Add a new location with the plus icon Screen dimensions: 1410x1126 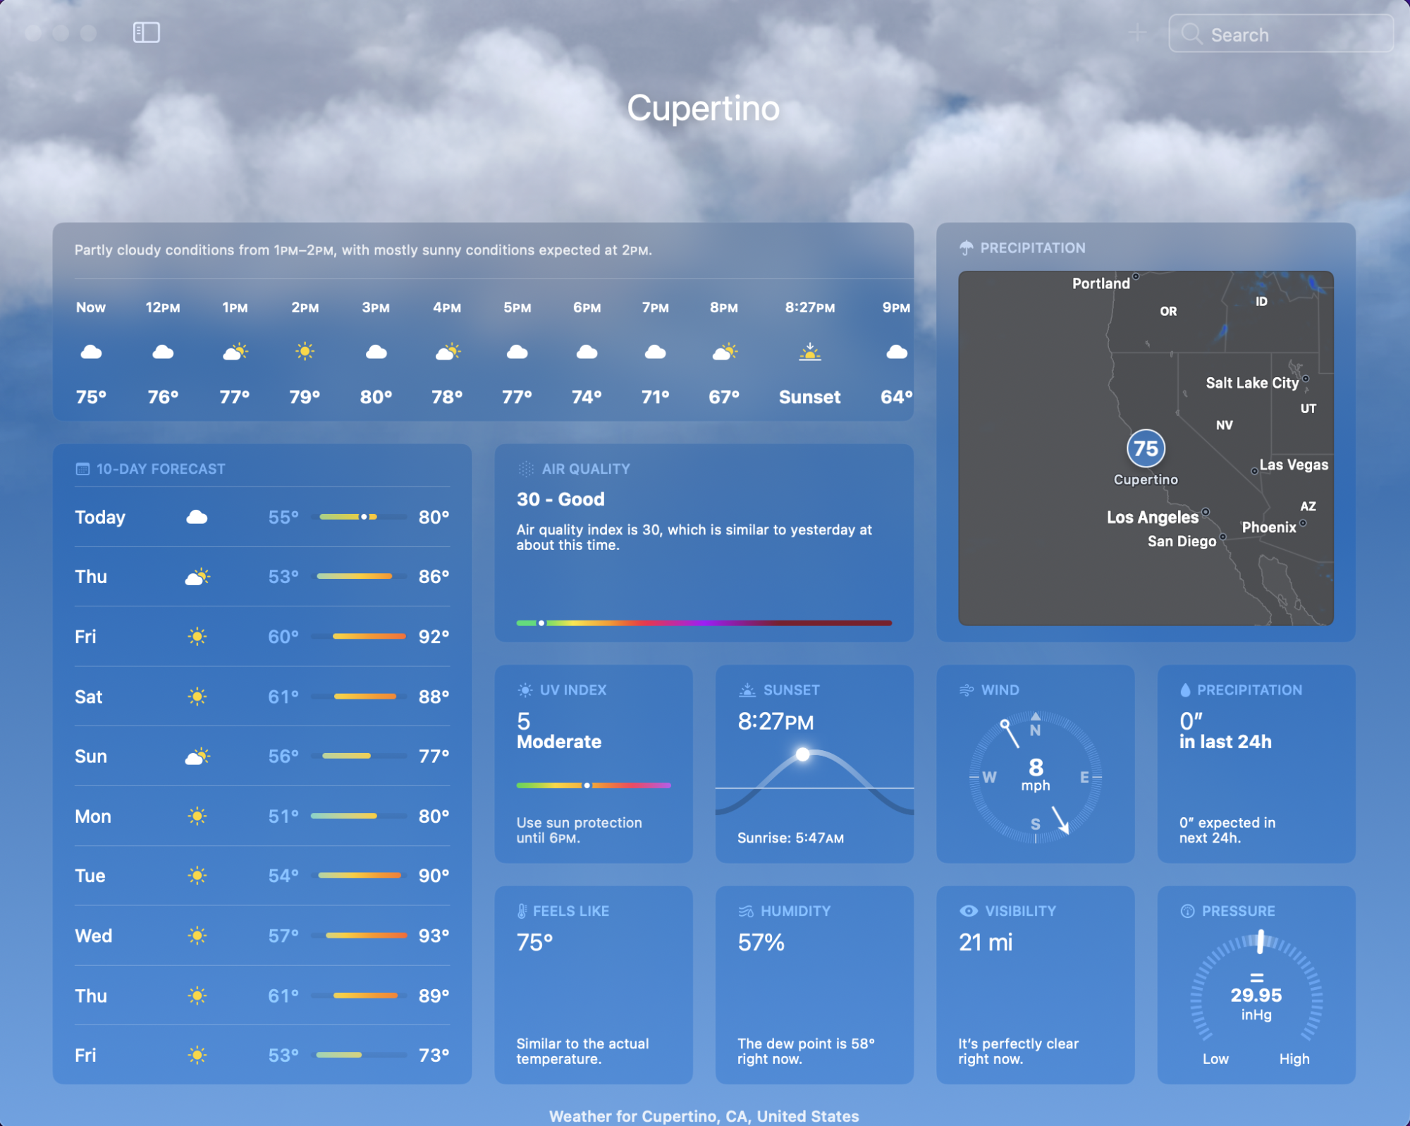pos(1136,33)
